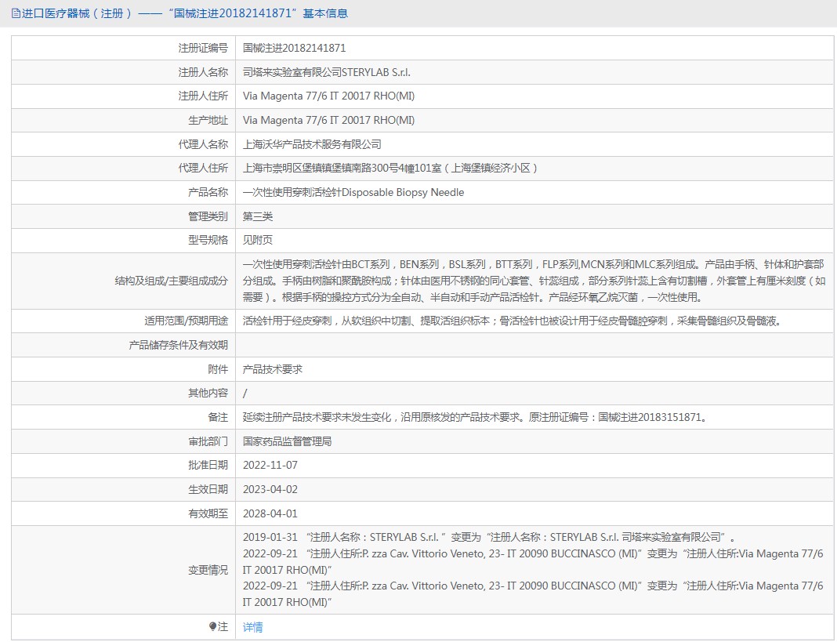Click 注册人名称 row label
This screenshot has height=642, width=837.
click(203, 72)
